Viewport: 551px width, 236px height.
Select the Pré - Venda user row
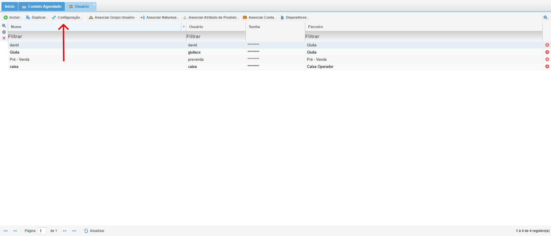tap(98, 59)
